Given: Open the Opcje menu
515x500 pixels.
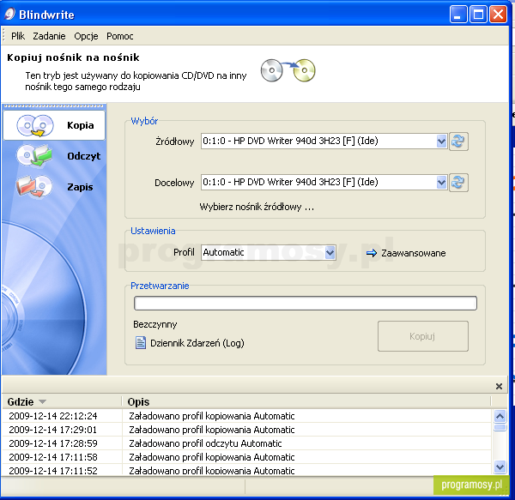Looking at the screenshot, I should 86,36.
